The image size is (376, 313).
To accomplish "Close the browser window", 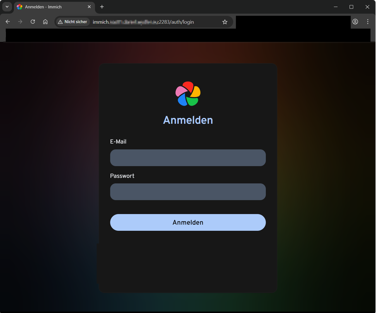I will 367,7.
